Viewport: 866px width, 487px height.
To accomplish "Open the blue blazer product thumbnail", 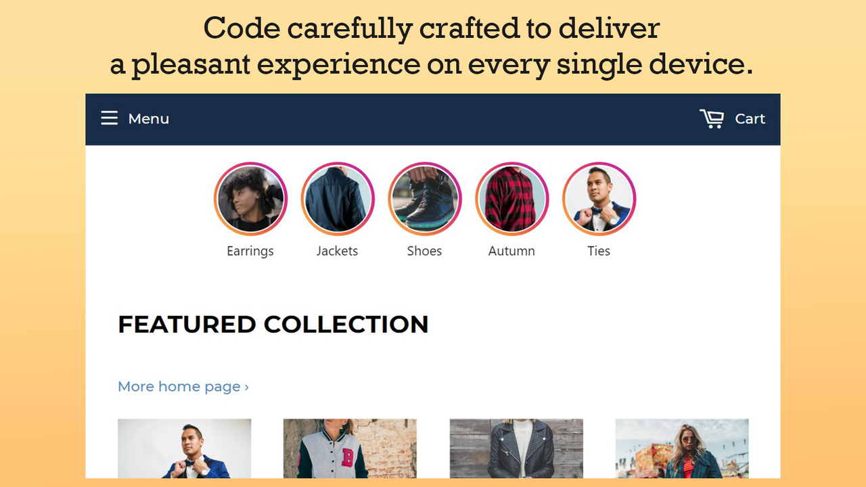I will pyautogui.click(x=184, y=450).
